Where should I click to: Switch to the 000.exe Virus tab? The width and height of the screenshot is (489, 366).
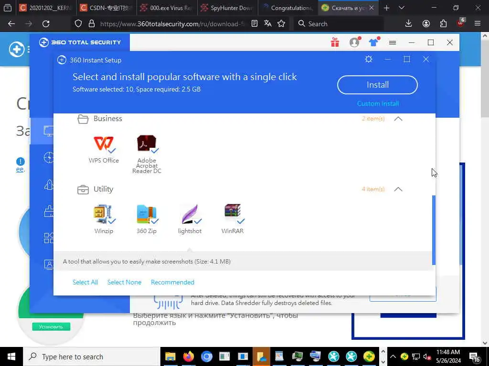tap(167, 8)
